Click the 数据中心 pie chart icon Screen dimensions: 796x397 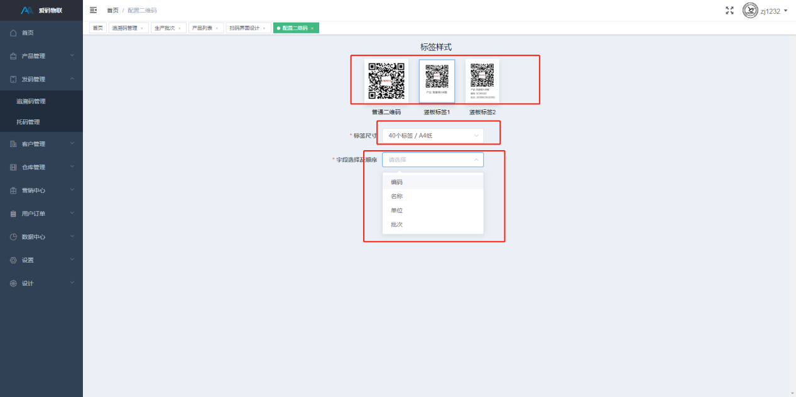13,237
